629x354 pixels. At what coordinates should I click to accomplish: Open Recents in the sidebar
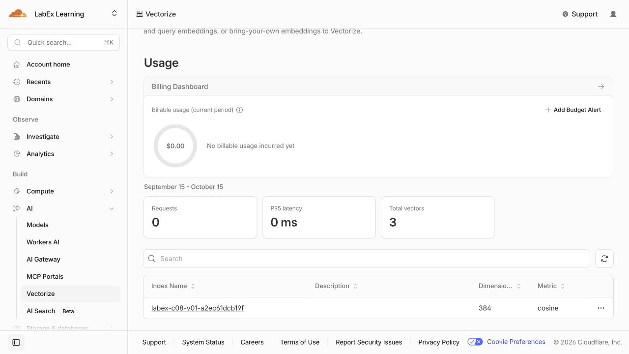[x=64, y=82]
